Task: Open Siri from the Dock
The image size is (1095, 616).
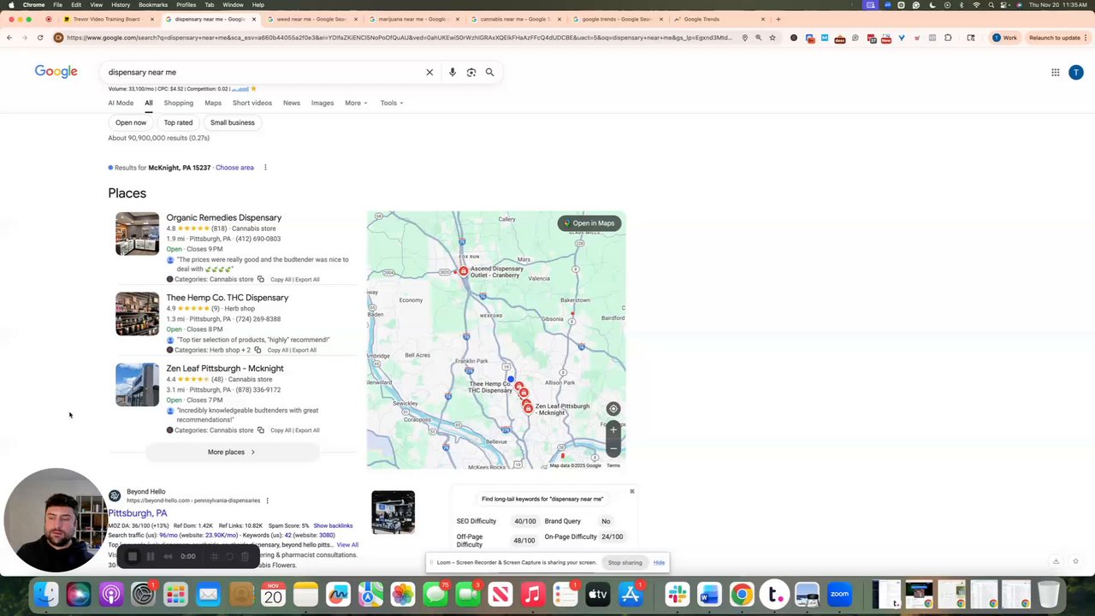Action: click(x=79, y=594)
